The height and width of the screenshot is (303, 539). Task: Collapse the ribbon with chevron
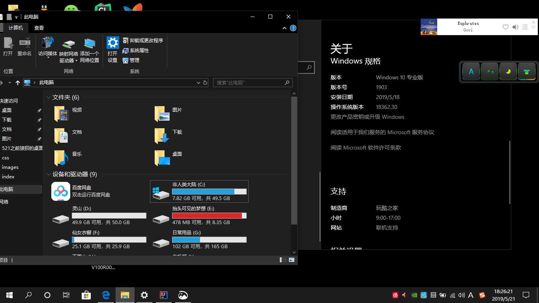pos(284,28)
